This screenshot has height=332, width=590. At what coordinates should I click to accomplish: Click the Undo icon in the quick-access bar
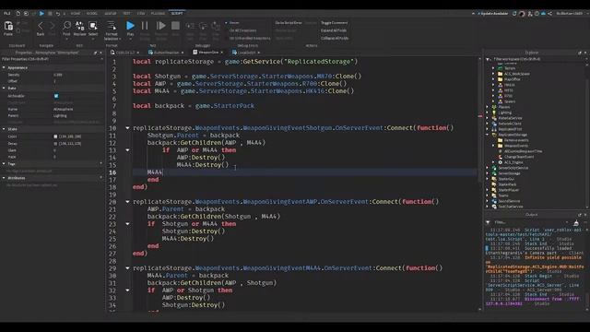tap(58, 14)
